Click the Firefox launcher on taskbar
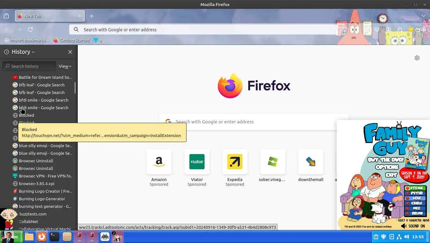The width and height of the screenshot is (430, 243). click(42, 237)
